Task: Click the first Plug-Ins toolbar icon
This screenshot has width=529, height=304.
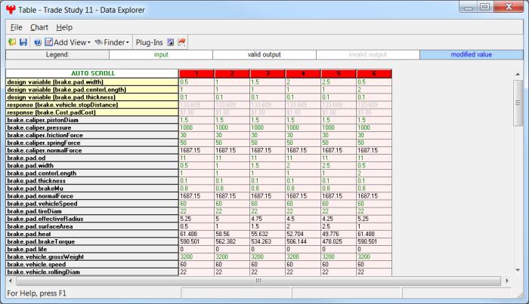Action: coord(170,42)
